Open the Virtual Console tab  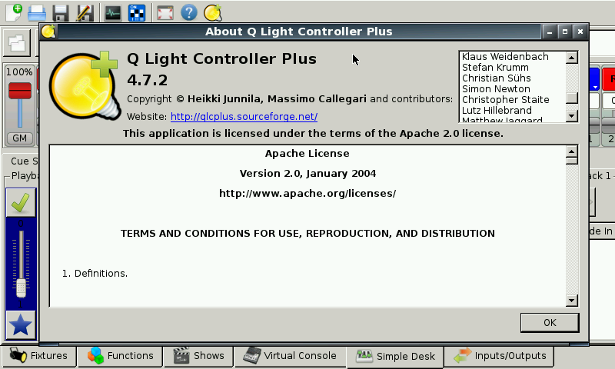(x=290, y=356)
